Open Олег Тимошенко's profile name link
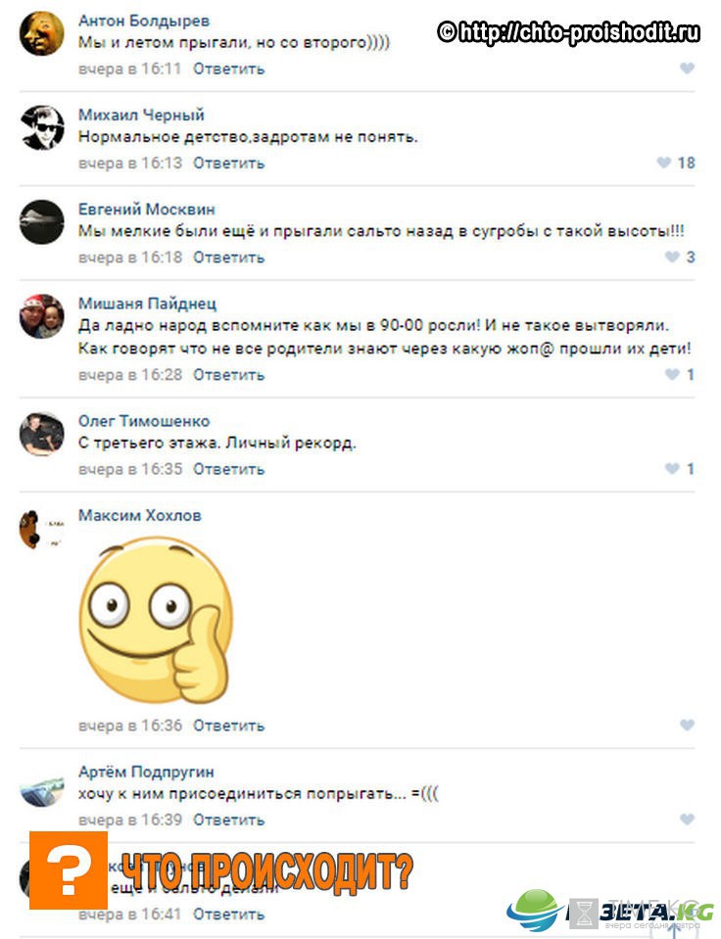 (x=144, y=421)
